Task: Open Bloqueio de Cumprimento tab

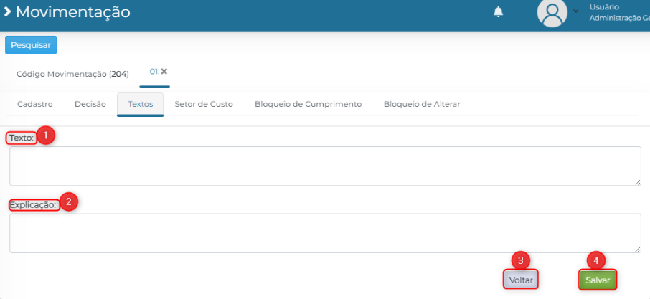Action: pyautogui.click(x=308, y=105)
